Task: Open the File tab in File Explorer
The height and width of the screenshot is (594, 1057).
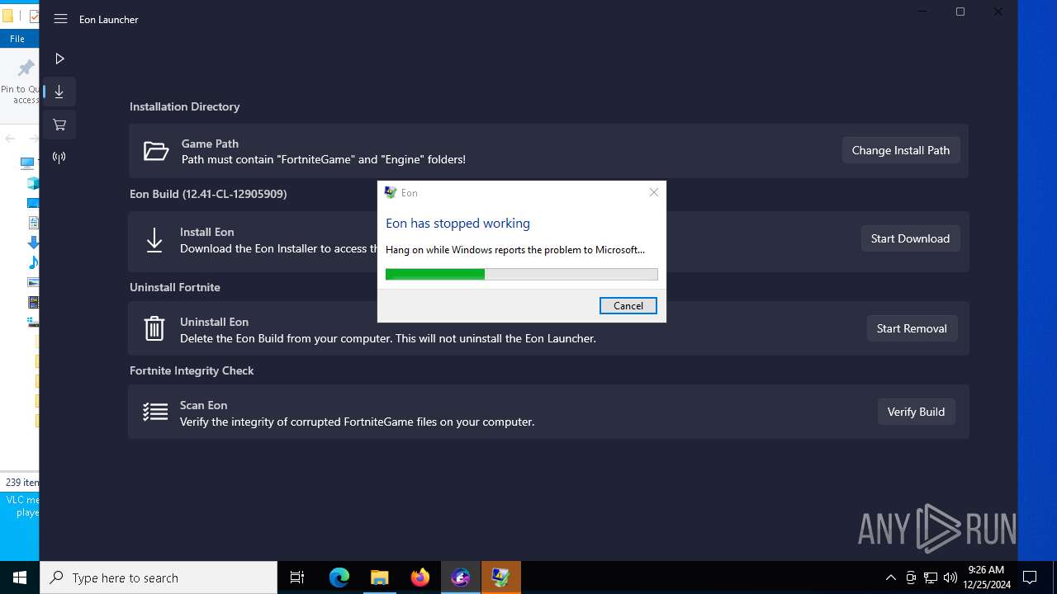Action: pyautogui.click(x=17, y=39)
